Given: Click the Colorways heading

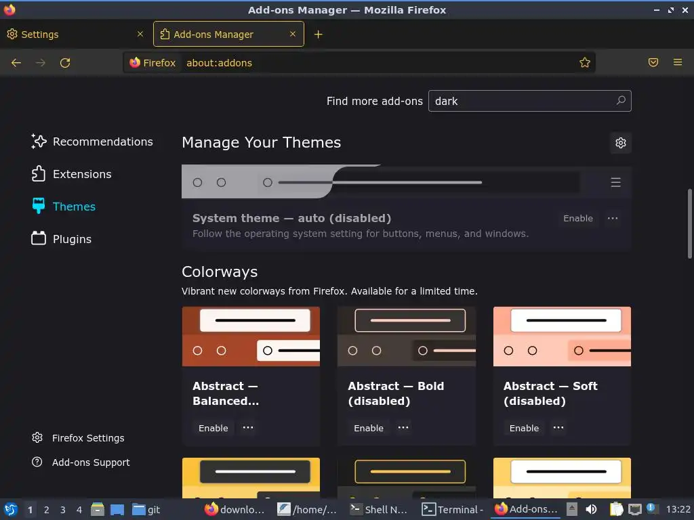Looking at the screenshot, I should pyautogui.click(x=220, y=272).
